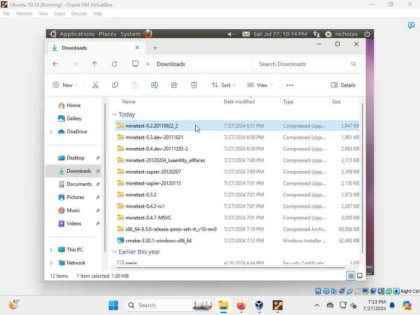The height and width of the screenshot is (315, 420).
Task: Open Pictures in the navigation pane
Action: (71, 197)
